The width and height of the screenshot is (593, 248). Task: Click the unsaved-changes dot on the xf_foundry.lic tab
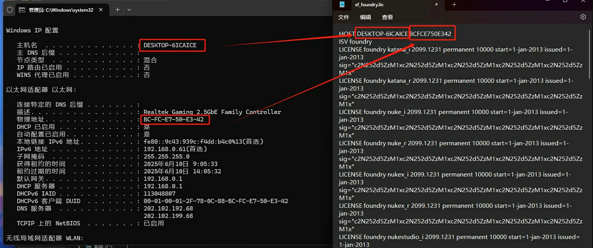(436, 4)
